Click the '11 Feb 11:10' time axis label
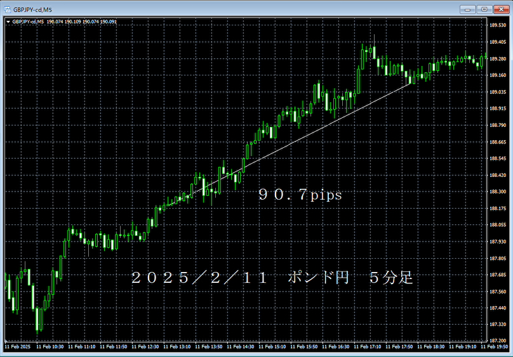This screenshot has width=513, height=357. point(81,347)
